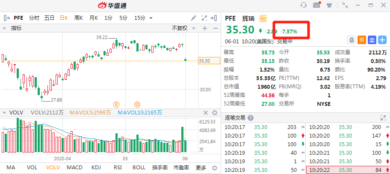Screen dimensions: 390x174
Task: Enable the RSI indicator
Action: [118, 168]
